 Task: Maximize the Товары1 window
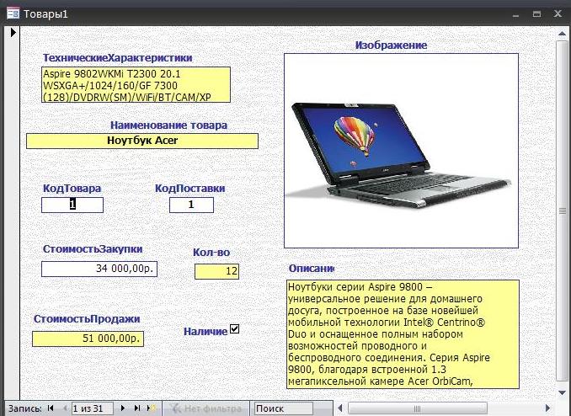pyautogui.click(x=536, y=13)
